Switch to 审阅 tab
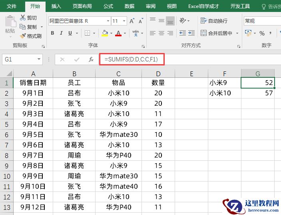 coord(151,6)
